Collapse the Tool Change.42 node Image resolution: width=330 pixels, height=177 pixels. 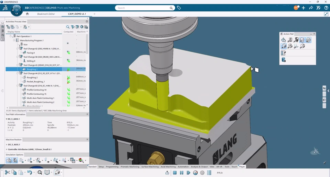pyautogui.click(x=18, y=48)
